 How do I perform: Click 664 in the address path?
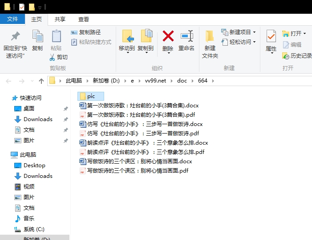pyautogui.click(x=203, y=81)
